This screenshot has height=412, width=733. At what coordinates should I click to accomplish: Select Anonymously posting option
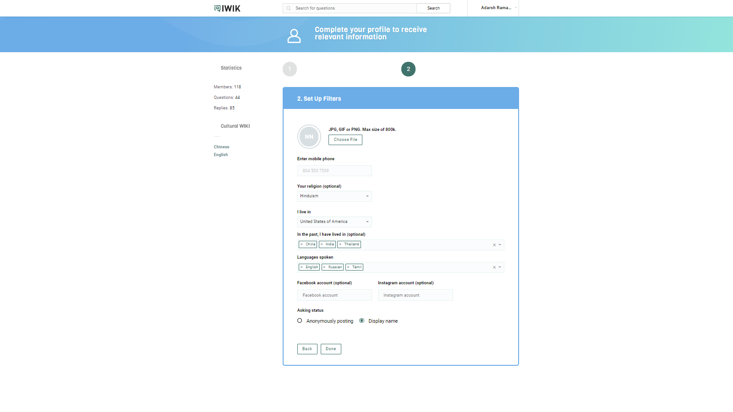[x=300, y=320]
